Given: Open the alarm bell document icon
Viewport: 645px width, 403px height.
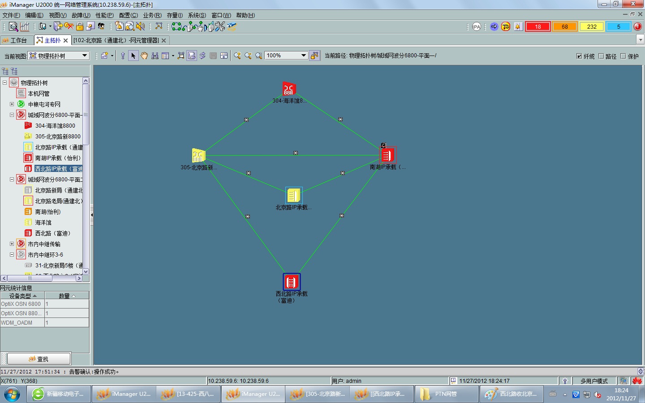Looking at the screenshot, I should click(x=119, y=26).
